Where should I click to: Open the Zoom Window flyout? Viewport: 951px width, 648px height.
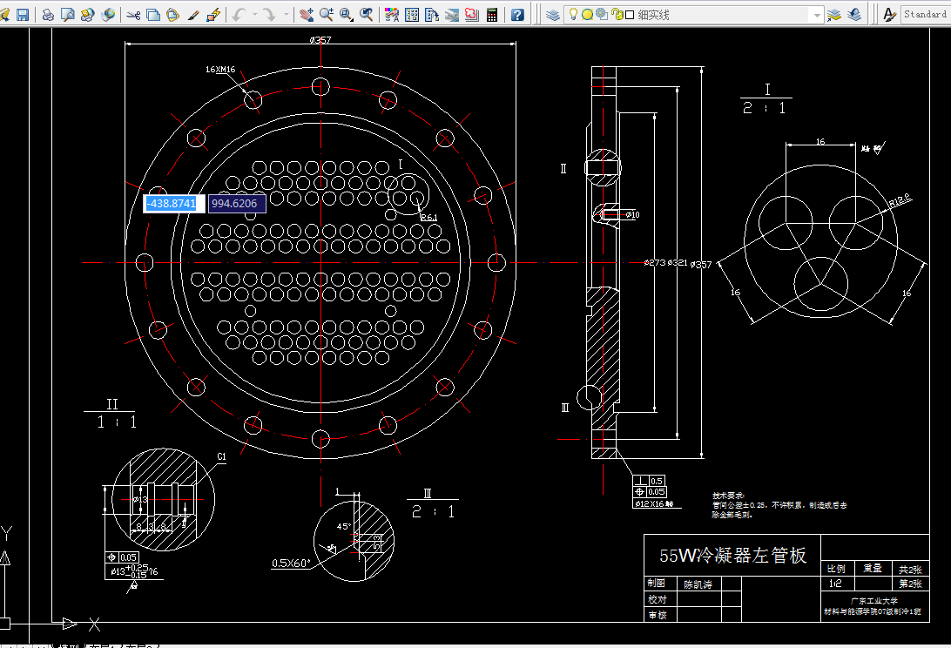[347, 15]
